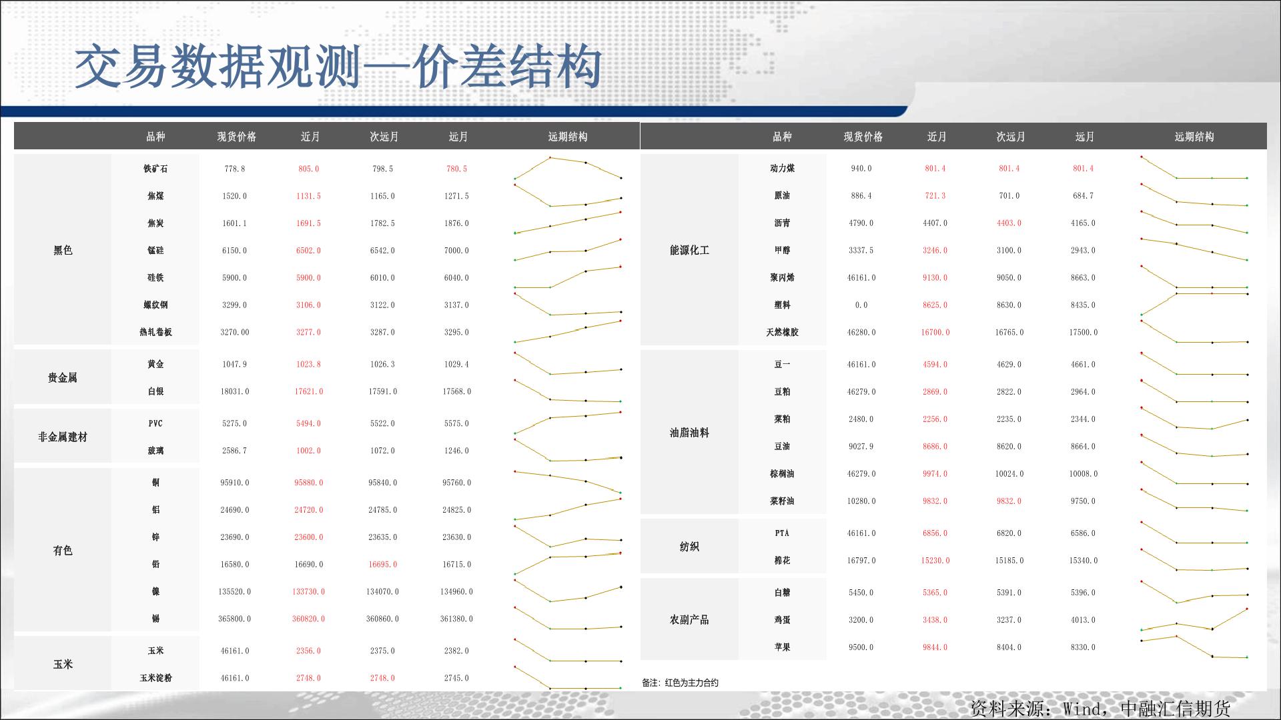Click the 棉花 far-month value 15340.0
This screenshot has height=720, width=1281.
(x=1083, y=561)
